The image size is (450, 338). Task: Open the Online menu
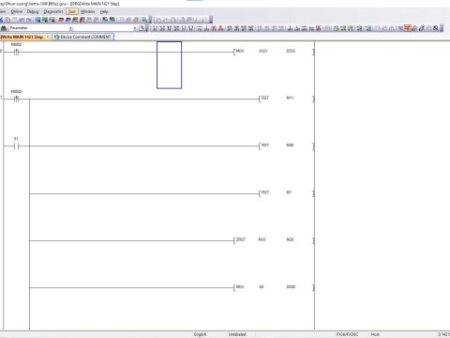coord(16,11)
